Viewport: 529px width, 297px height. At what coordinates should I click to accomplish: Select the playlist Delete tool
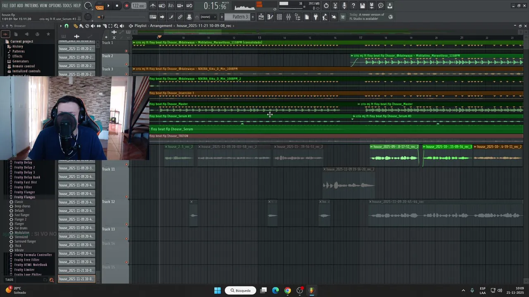point(87,26)
